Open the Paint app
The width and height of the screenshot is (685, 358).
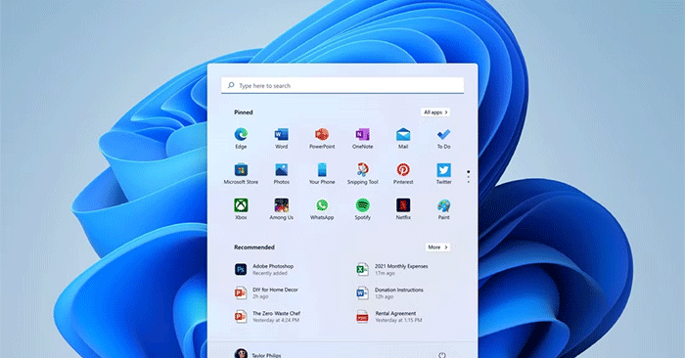(x=444, y=209)
